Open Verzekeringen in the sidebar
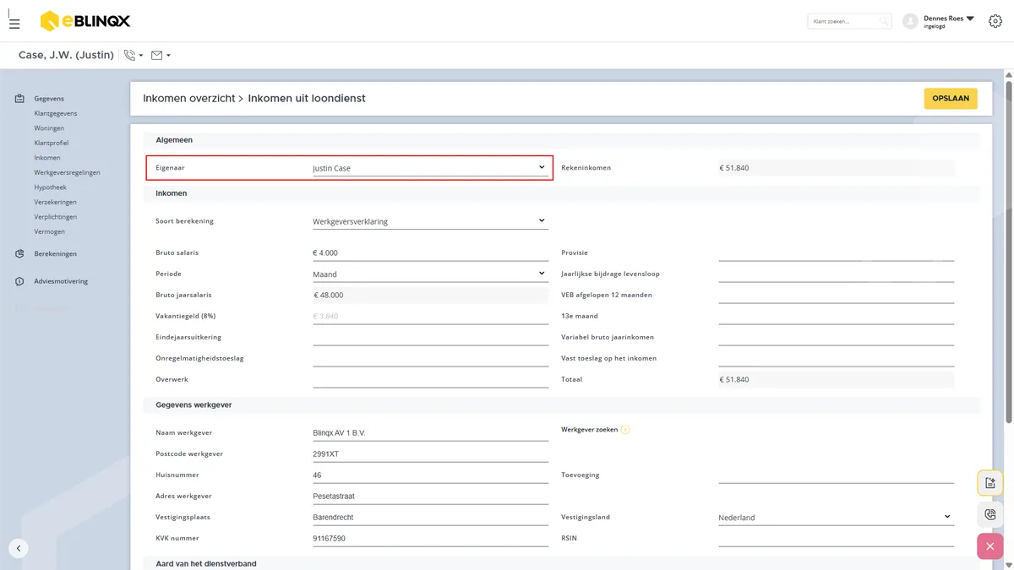Viewport: 1014px width, 570px height. [x=56, y=202]
